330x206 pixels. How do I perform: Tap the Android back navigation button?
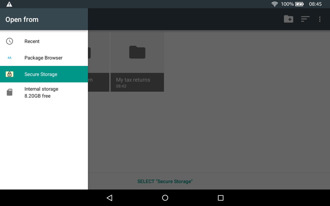tap(110, 198)
